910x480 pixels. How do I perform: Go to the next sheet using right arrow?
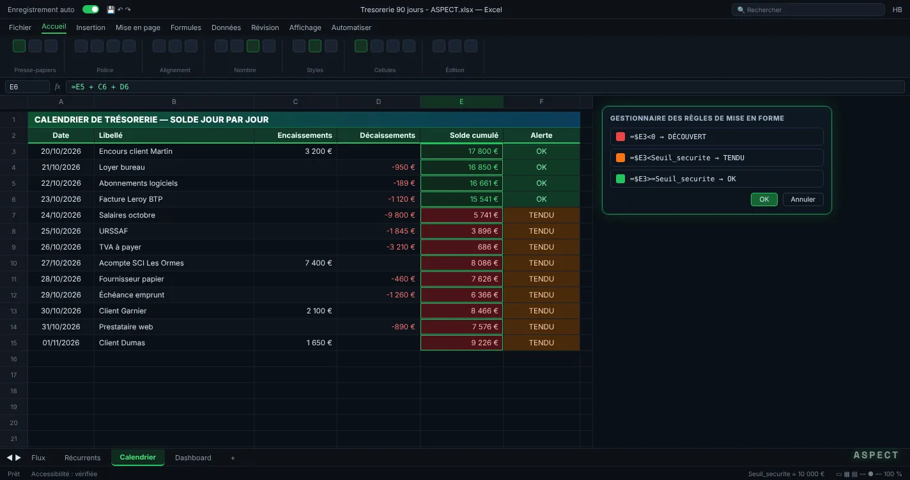click(x=18, y=458)
